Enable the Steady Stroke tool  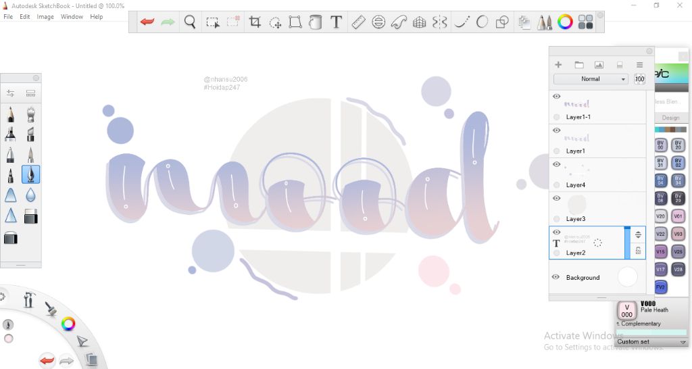[x=462, y=22]
